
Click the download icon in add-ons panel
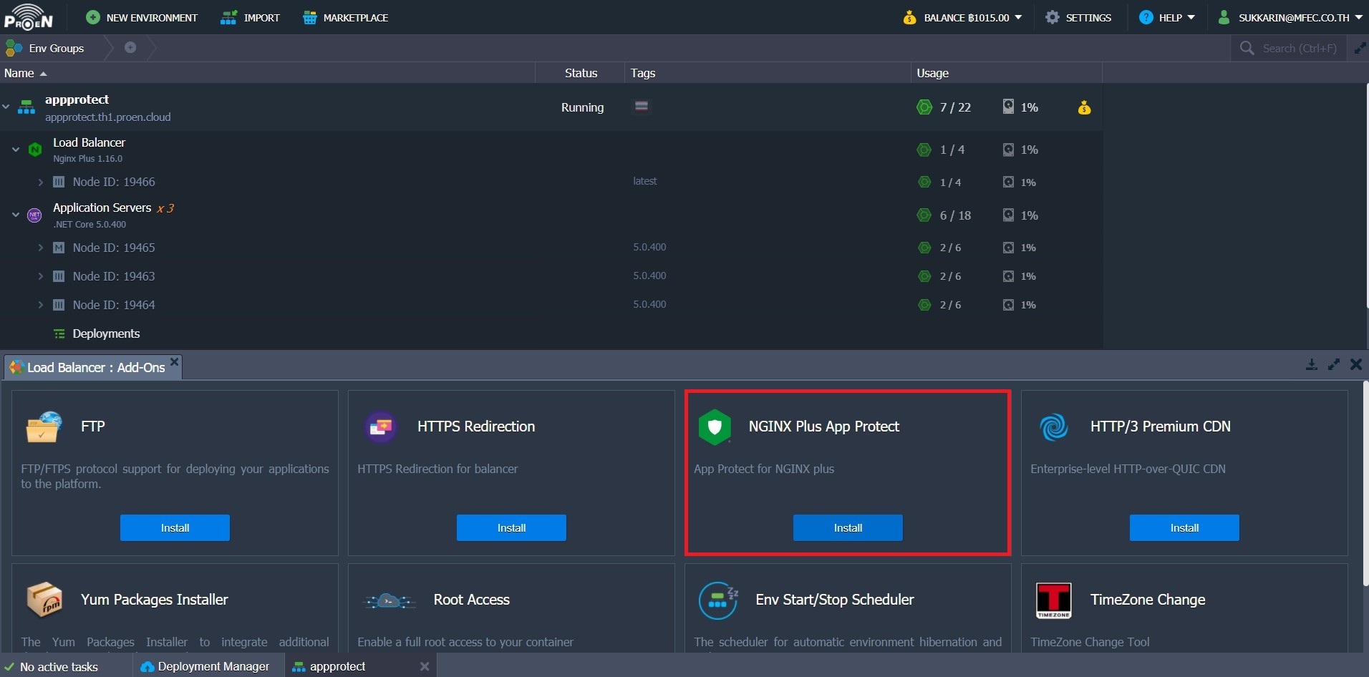coord(1311,365)
